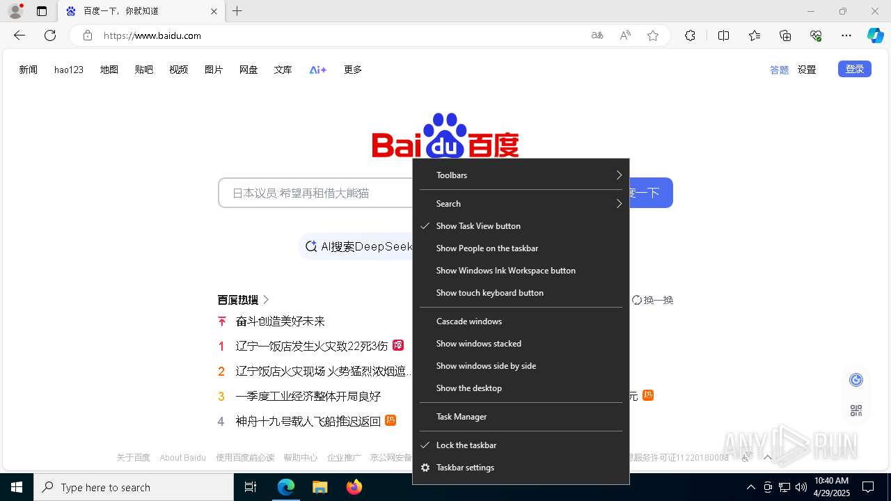Open the 更多 more menu
Screen dimensions: 891x501
click(x=353, y=70)
